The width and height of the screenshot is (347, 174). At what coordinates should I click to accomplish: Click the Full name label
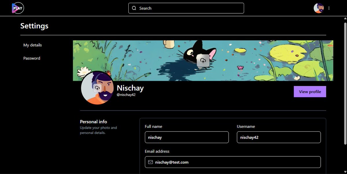coord(154,126)
